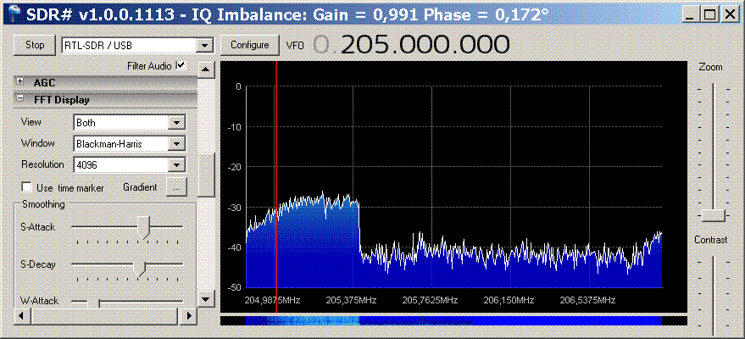
Task: Click the 206,150MHz frequency label
Action: pyautogui.click(x=509, y=300)
